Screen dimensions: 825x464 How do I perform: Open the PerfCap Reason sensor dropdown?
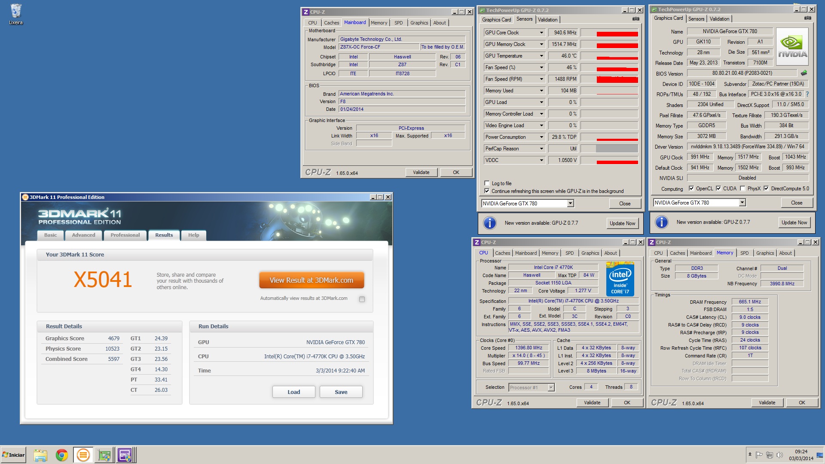(541, 149)
